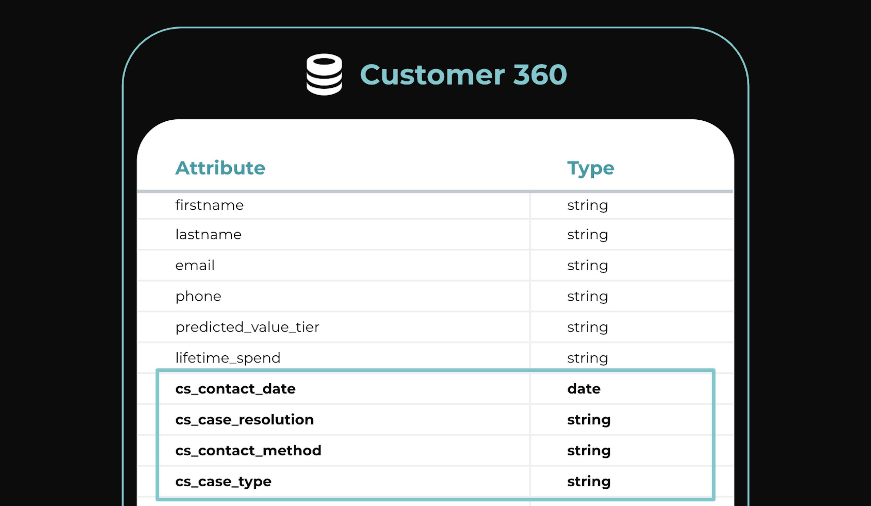Select the cs_contact_date attribute

pyautogui.click(x=235, y=389)
